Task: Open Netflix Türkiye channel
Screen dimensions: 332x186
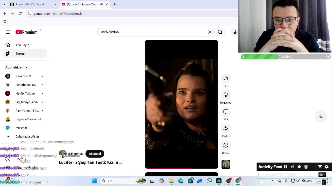Action: [25, 94]
